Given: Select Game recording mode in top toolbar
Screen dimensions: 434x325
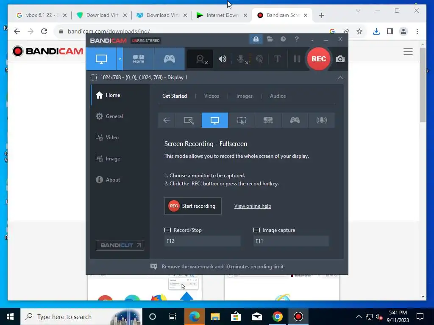Looking at the screenshot, I should [170, 59].
